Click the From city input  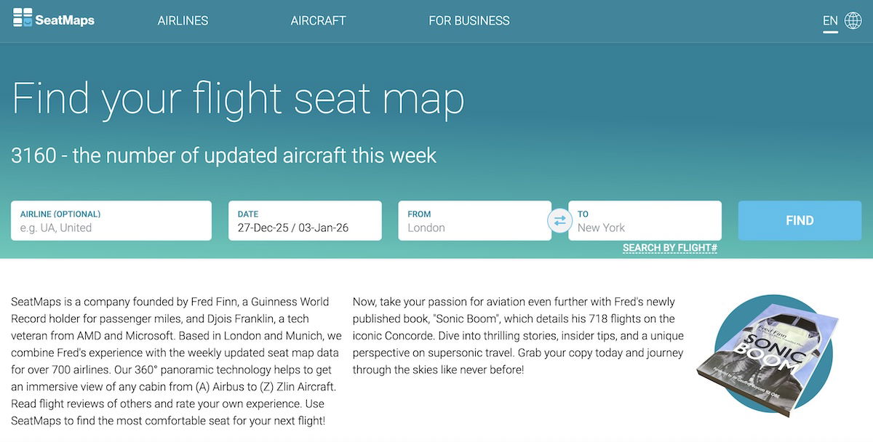tap(474, 228)
